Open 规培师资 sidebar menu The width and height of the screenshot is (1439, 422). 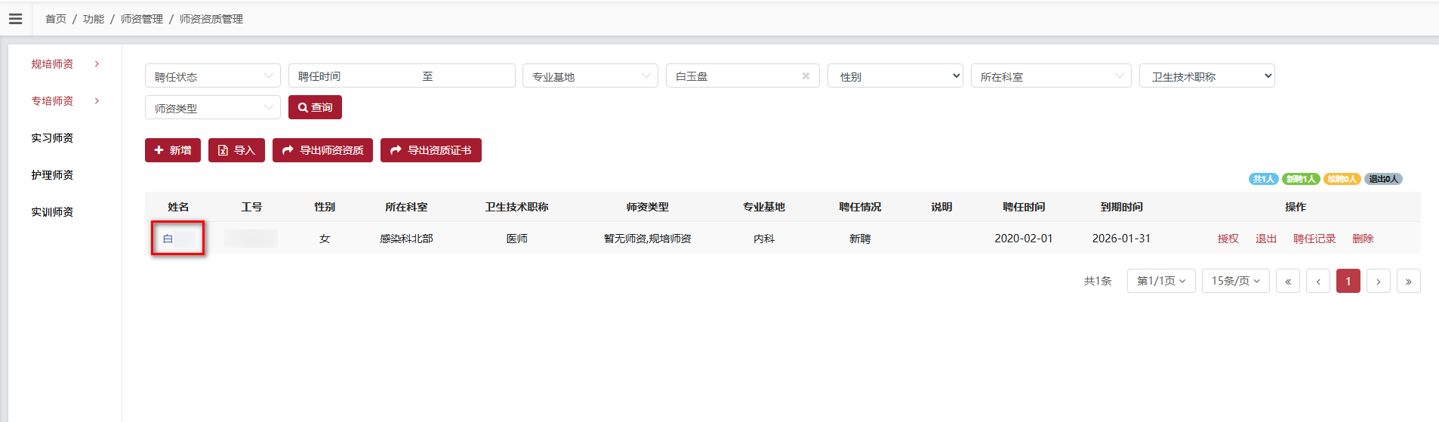[52, 64]
